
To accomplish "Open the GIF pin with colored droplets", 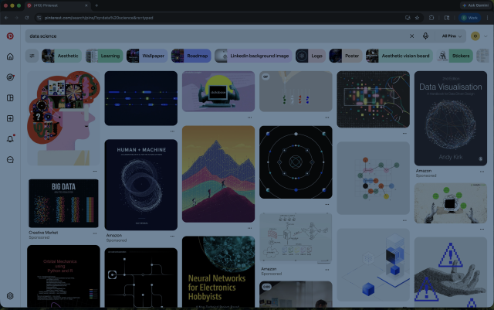I will tap(296, 91).
